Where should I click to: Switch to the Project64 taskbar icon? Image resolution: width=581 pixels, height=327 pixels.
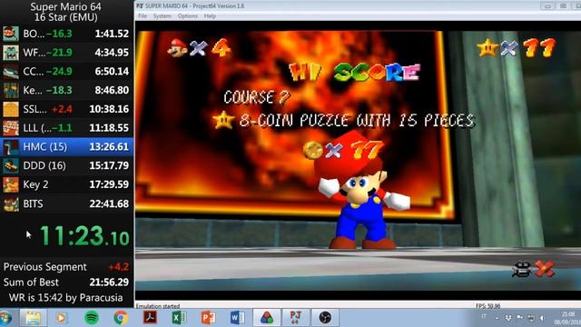295,318
